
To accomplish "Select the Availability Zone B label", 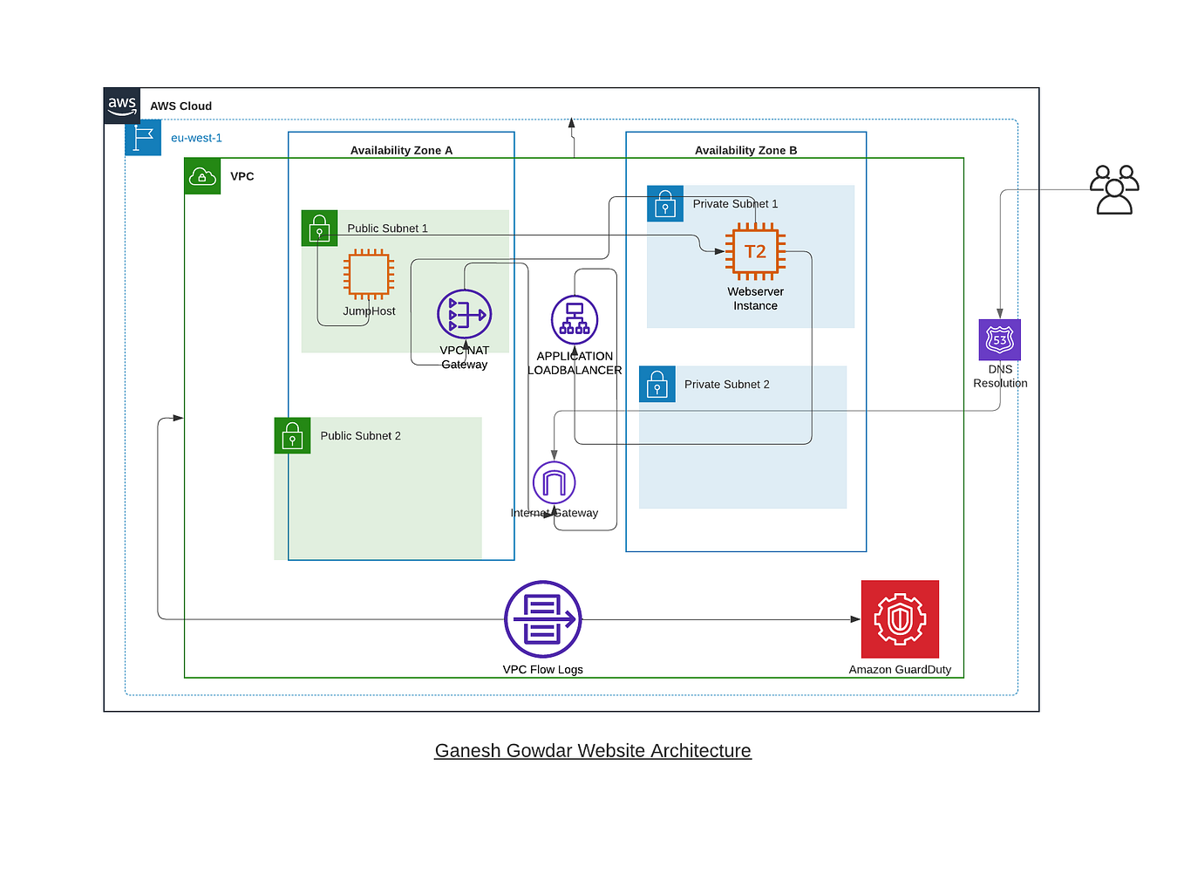I will point(745,150).
